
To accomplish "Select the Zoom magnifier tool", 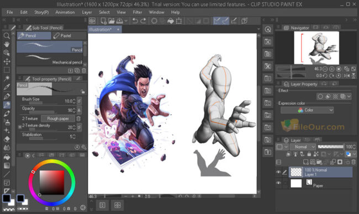I will point(7,35).
